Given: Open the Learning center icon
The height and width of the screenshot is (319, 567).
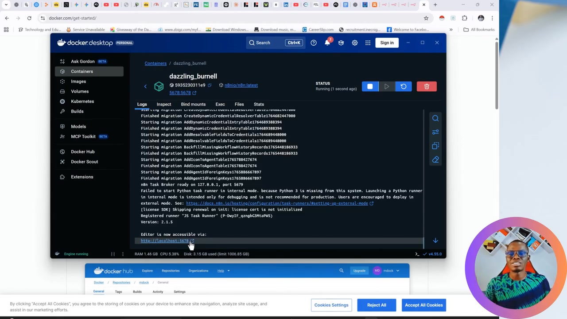Looking at the screenshot, I should 341,43.
